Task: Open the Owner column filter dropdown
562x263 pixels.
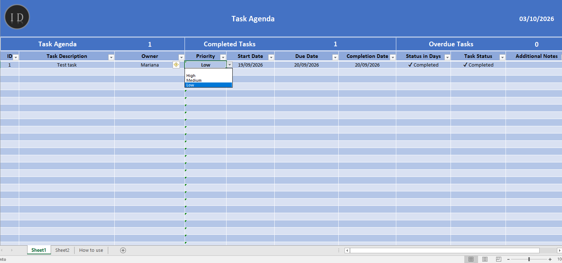Action: (181, 58)
